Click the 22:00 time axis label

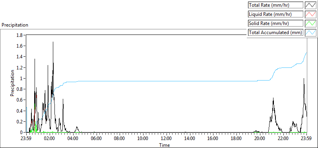[x=283, y=139]
